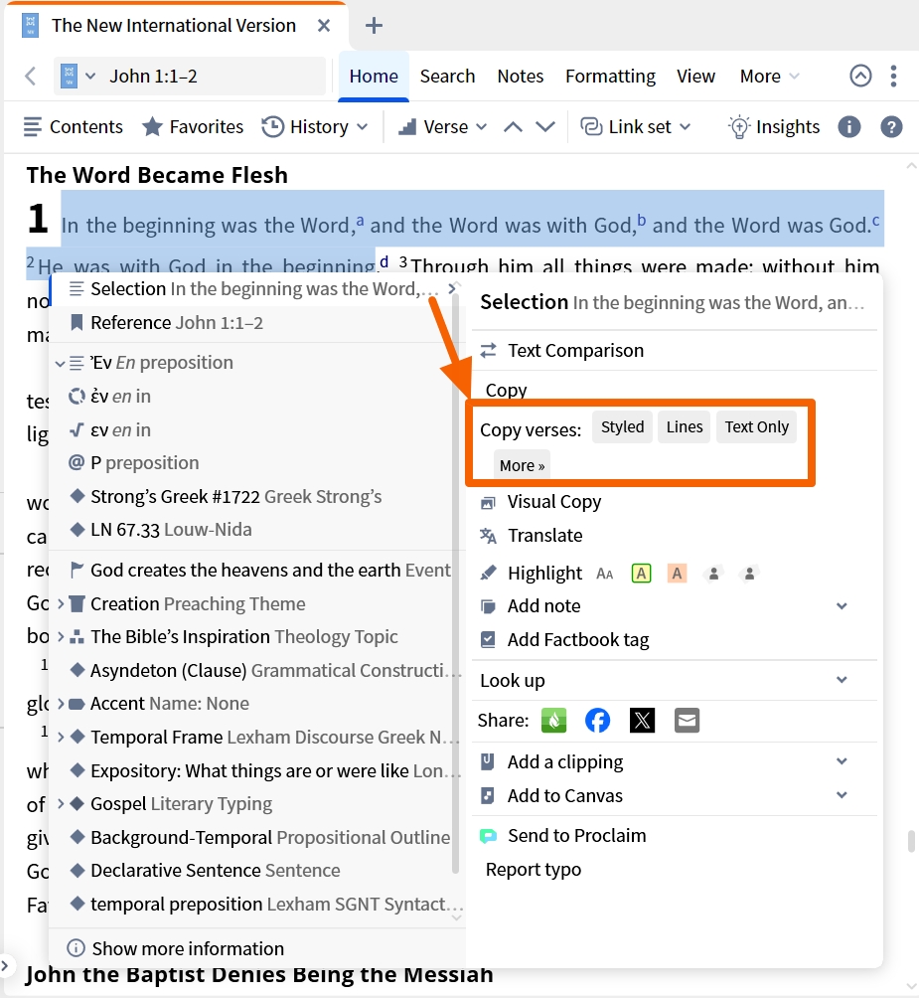Click Translate option
Screen dimensions: 919x998
pyautogui.click(x=532, y=535)
